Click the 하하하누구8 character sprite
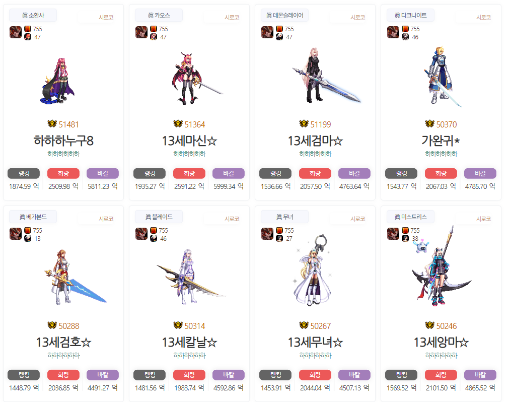The width and height of the screenshot is (508, 402). click(x=58, y=81)
